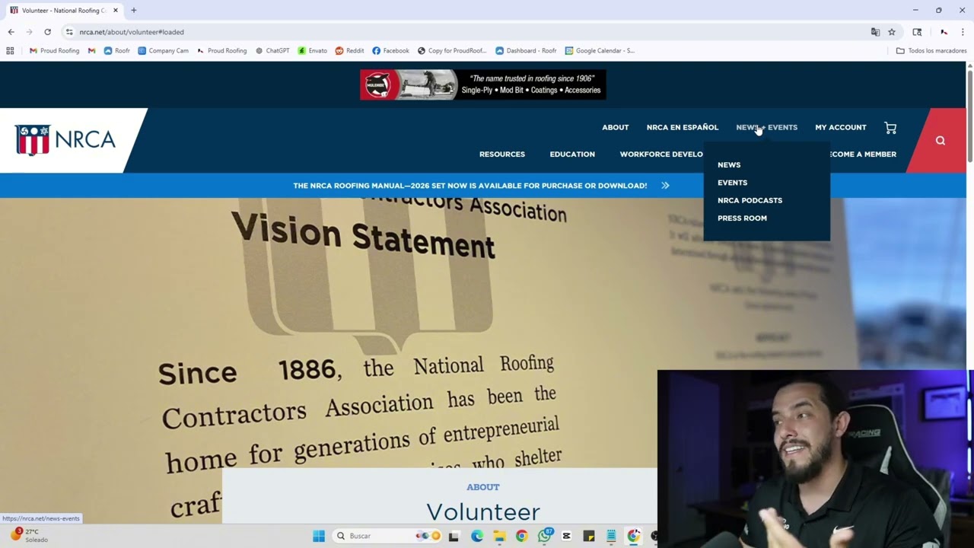Open File Explorer from taskbar
This screenshot has width=974, height=548.
click(499, 536)
